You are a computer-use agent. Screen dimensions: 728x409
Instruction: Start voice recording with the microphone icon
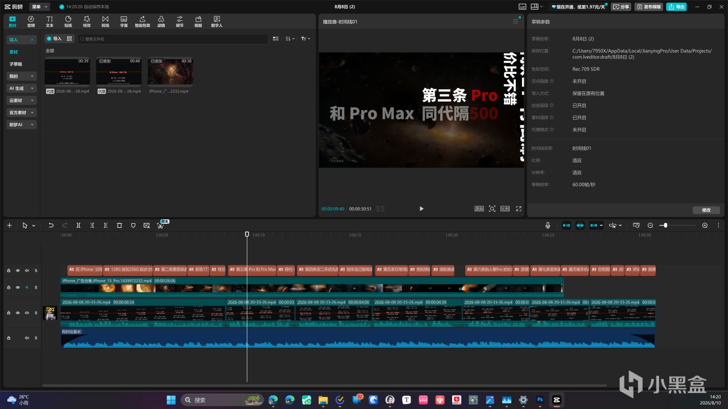click(x=548, y=226)
